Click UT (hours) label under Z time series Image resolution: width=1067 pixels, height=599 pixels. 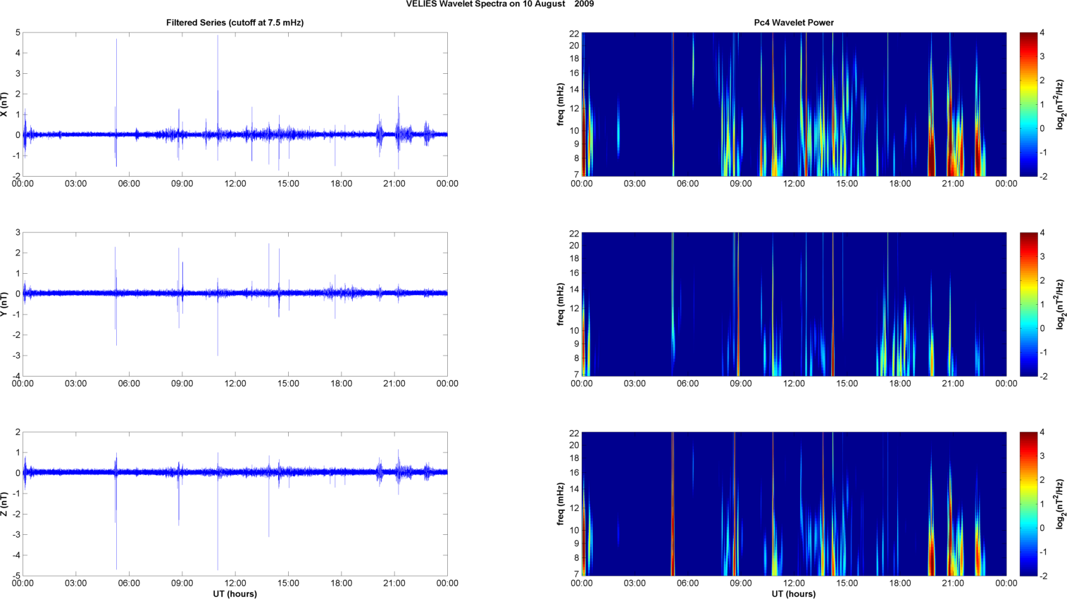point(235,594)
